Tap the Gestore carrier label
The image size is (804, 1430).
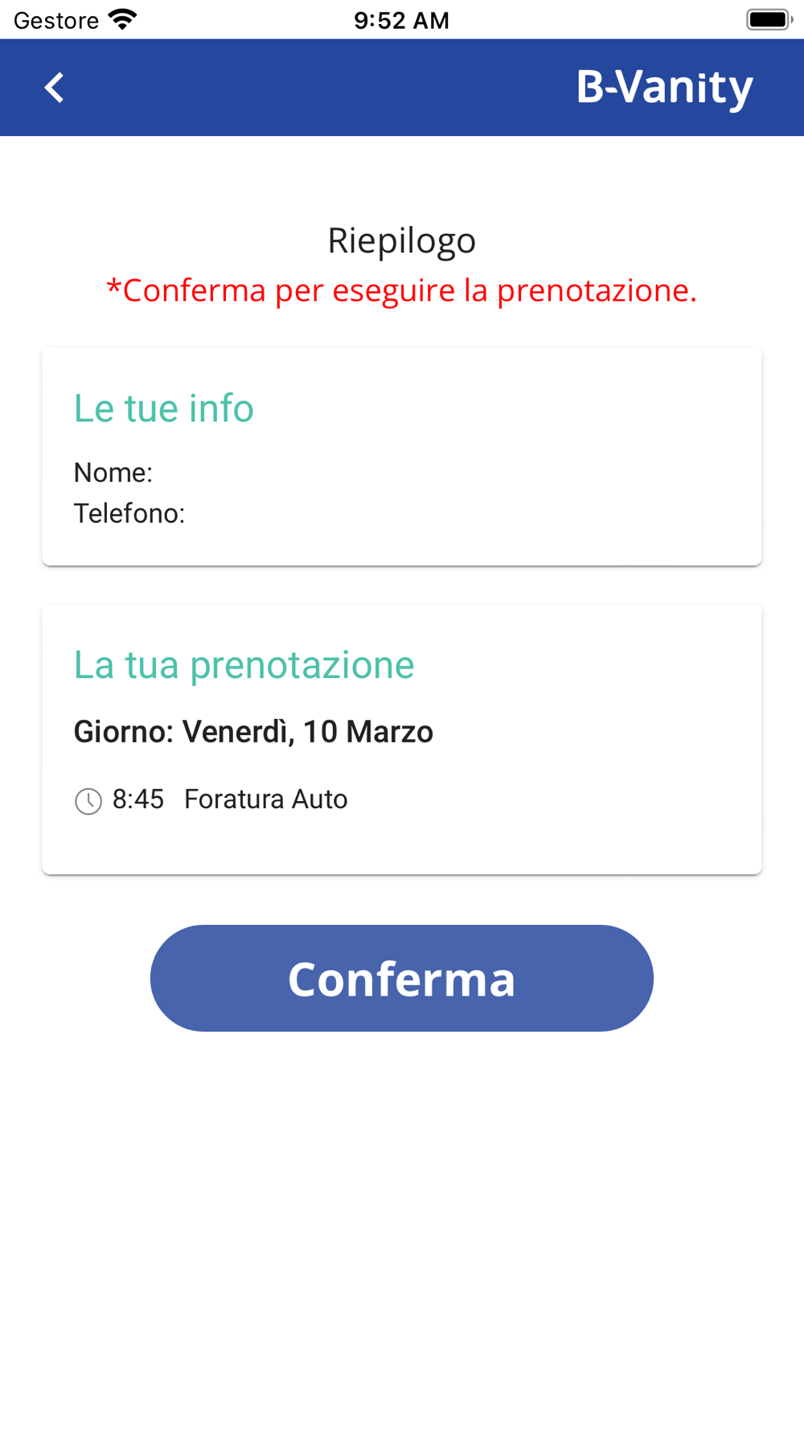56,20
